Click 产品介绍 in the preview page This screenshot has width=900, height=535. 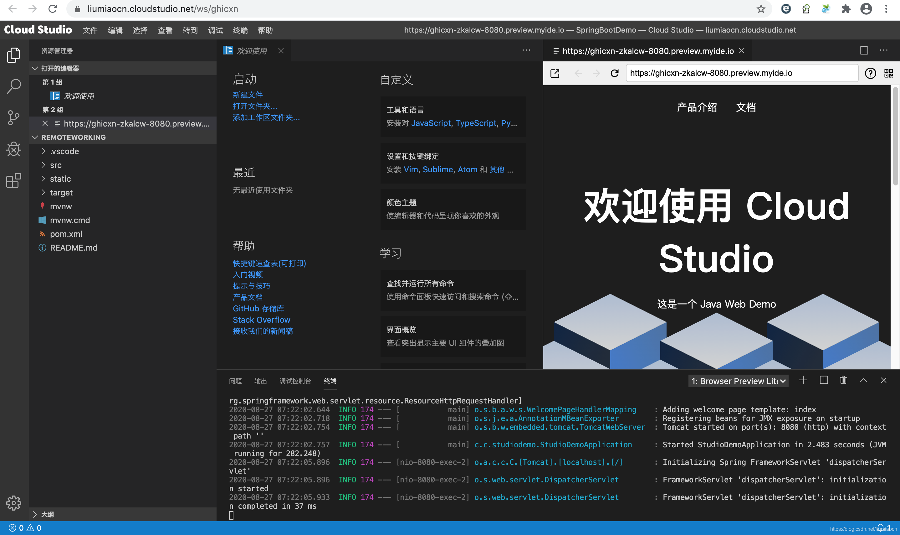point(697,107)
